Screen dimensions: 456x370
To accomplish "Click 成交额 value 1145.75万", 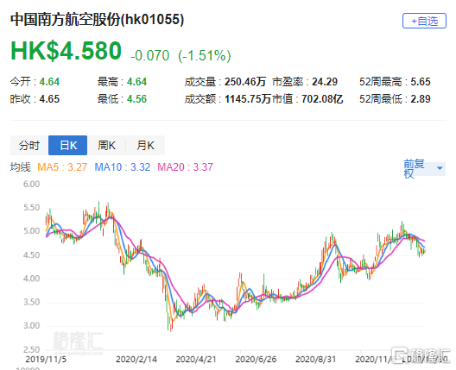I will coord(248,99).
